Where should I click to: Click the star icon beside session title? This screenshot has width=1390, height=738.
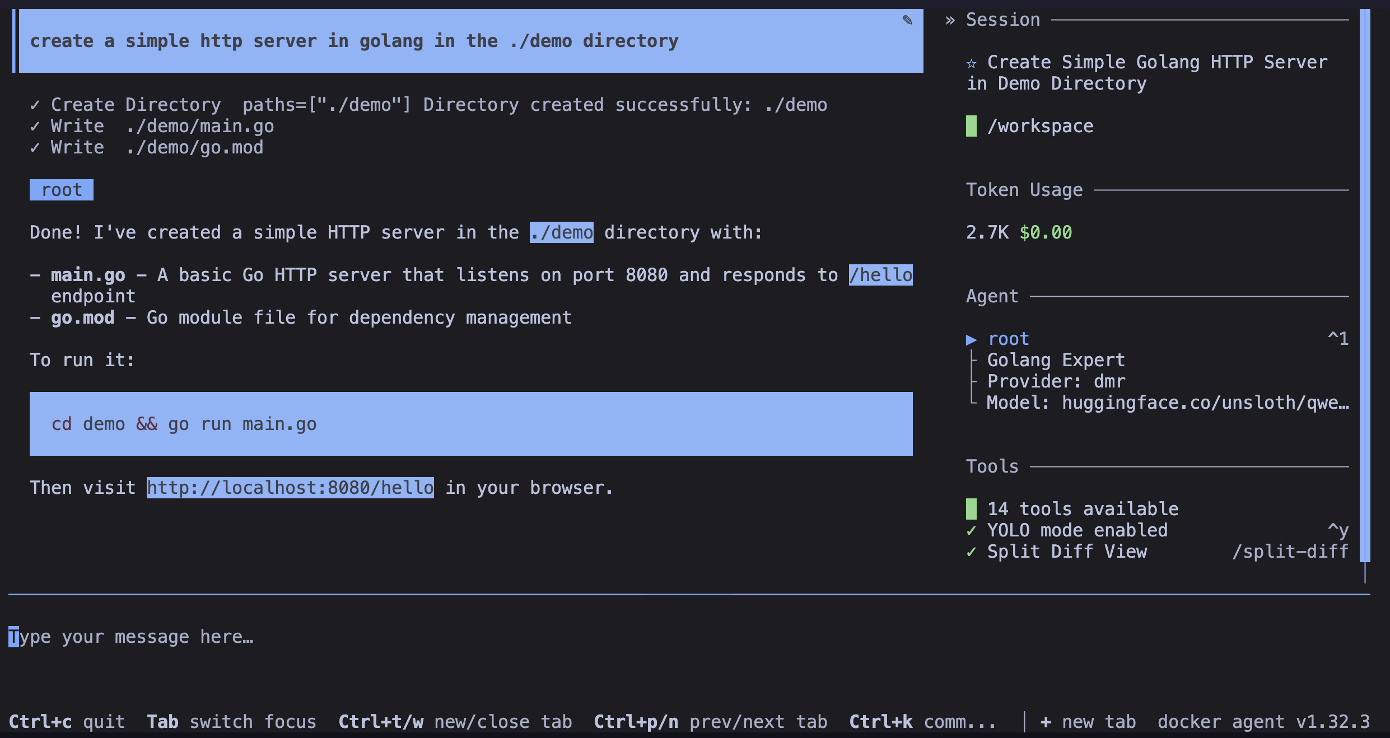(x=972, y=63)
